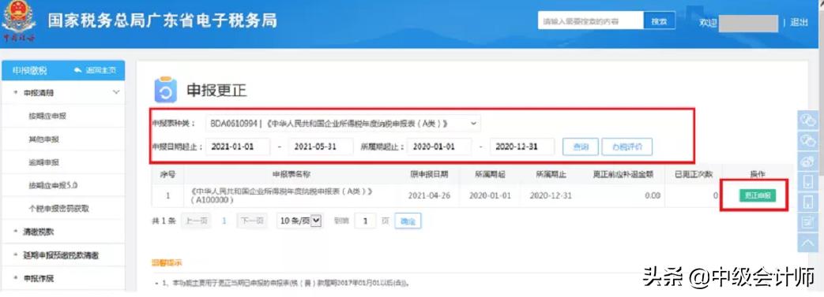Image resolution: width=824 pixels, height=297 pixels.
Task: Click the 搜索 search button
Action: click(x=659, y=21)
